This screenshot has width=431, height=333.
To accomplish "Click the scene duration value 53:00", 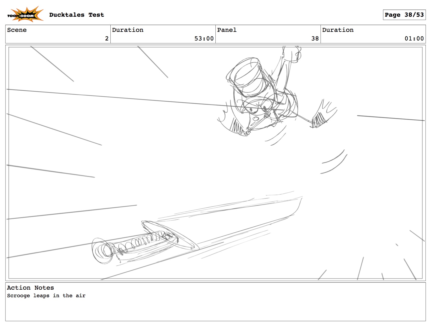I will tap(204, 39).
